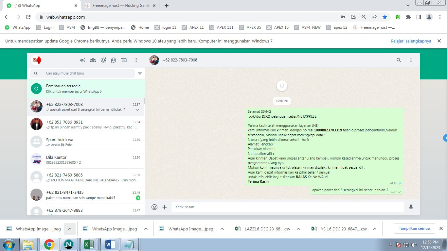
Task: Load earlier messages with the circular reload button
Action: pyautogui.click(x=282, y=86)
